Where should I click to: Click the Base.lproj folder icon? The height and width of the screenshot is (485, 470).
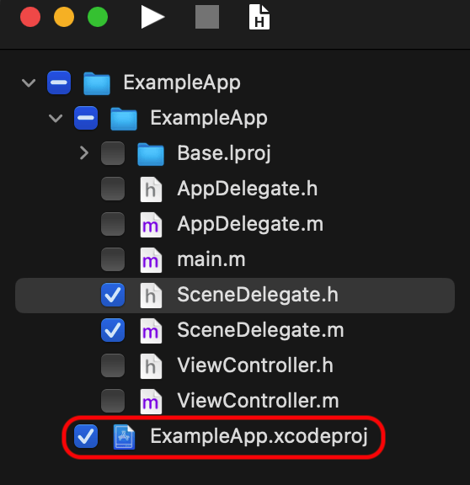click(151, 154)
